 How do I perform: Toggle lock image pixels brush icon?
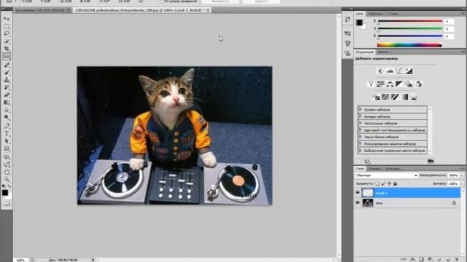point(383,183)
